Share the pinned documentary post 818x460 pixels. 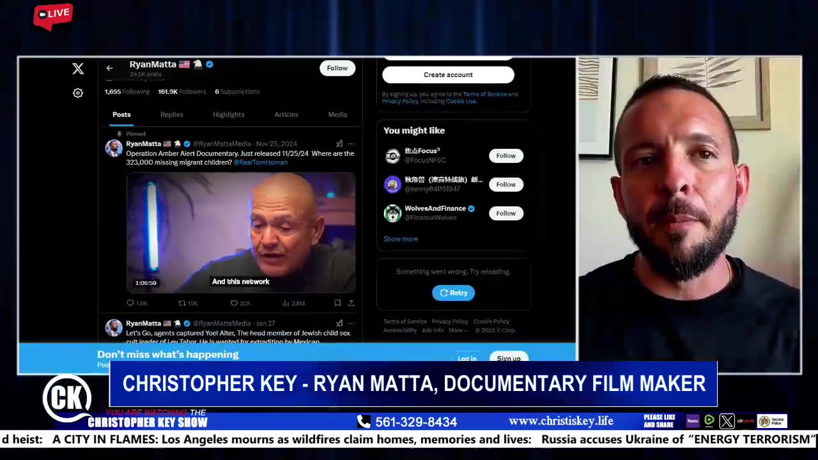pos(351,303)
